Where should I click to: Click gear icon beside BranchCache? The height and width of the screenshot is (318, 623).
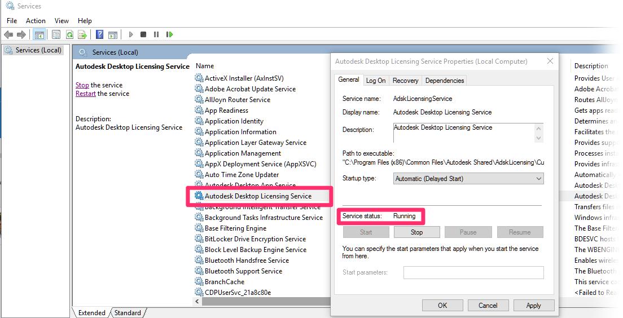pos(199,281)
